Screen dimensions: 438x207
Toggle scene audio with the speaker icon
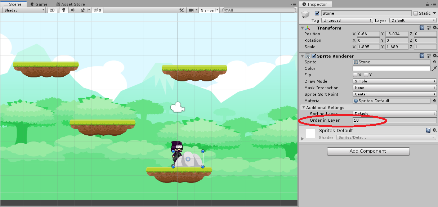[73, 10]
